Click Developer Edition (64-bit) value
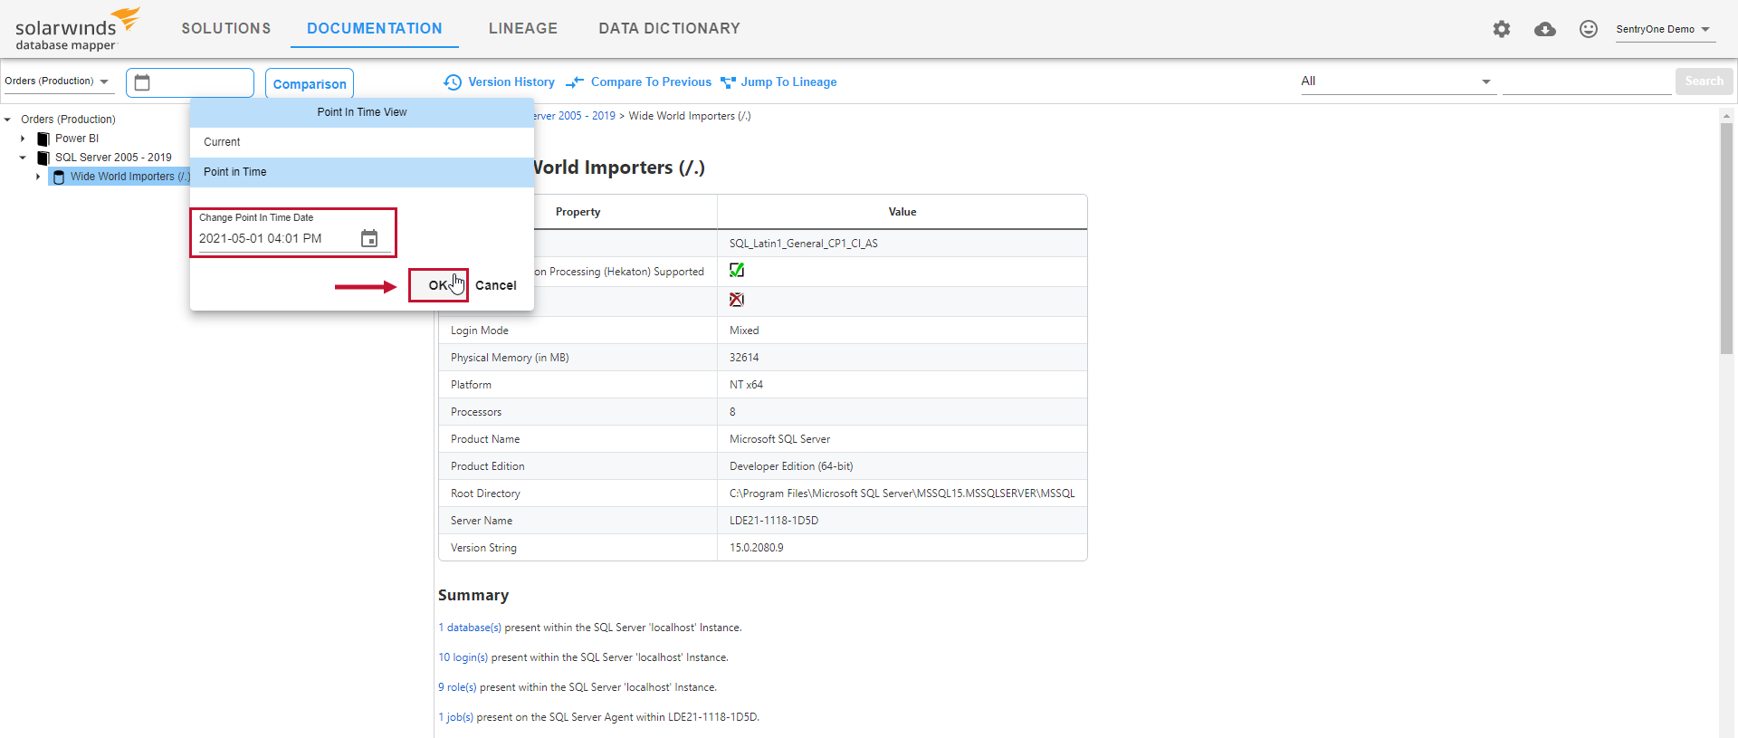The height and width of the screenshot is (738, 1738). (x=791, y=466)
